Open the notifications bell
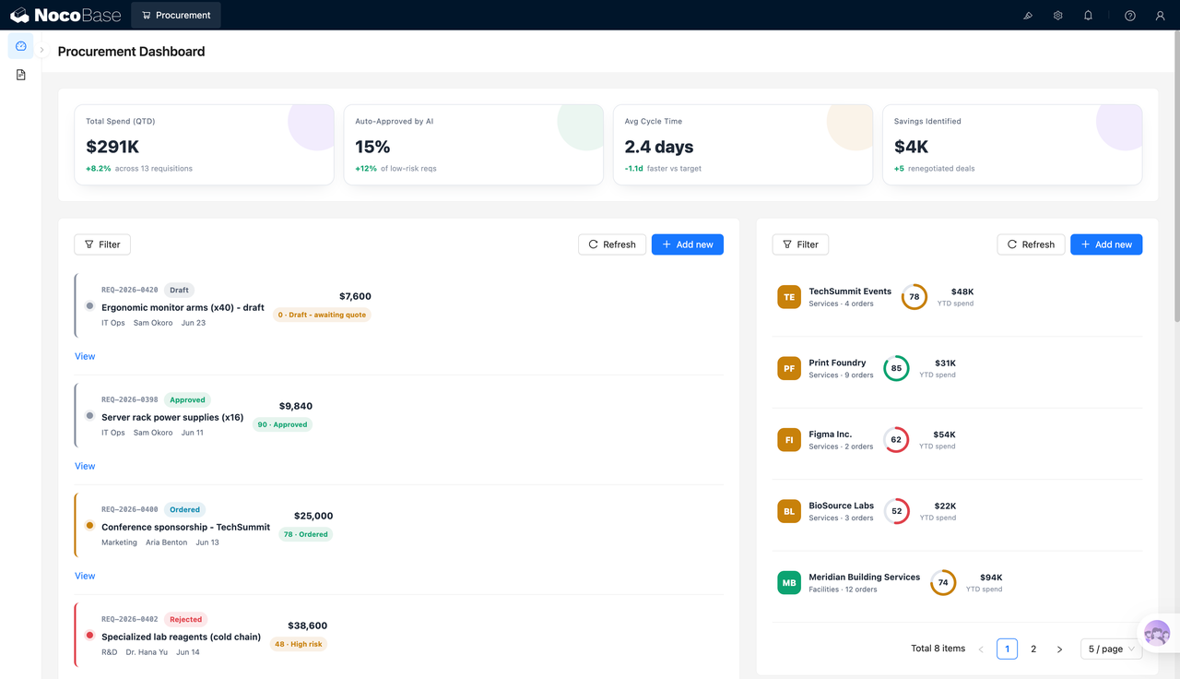 coord(1088,16)
